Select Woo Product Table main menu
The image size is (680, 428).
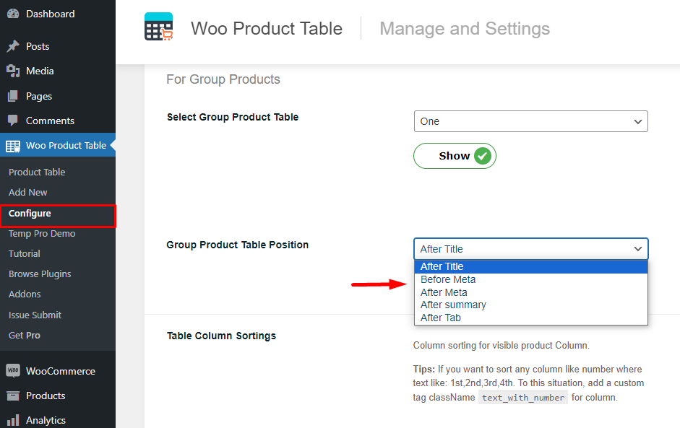coord(58,146)
